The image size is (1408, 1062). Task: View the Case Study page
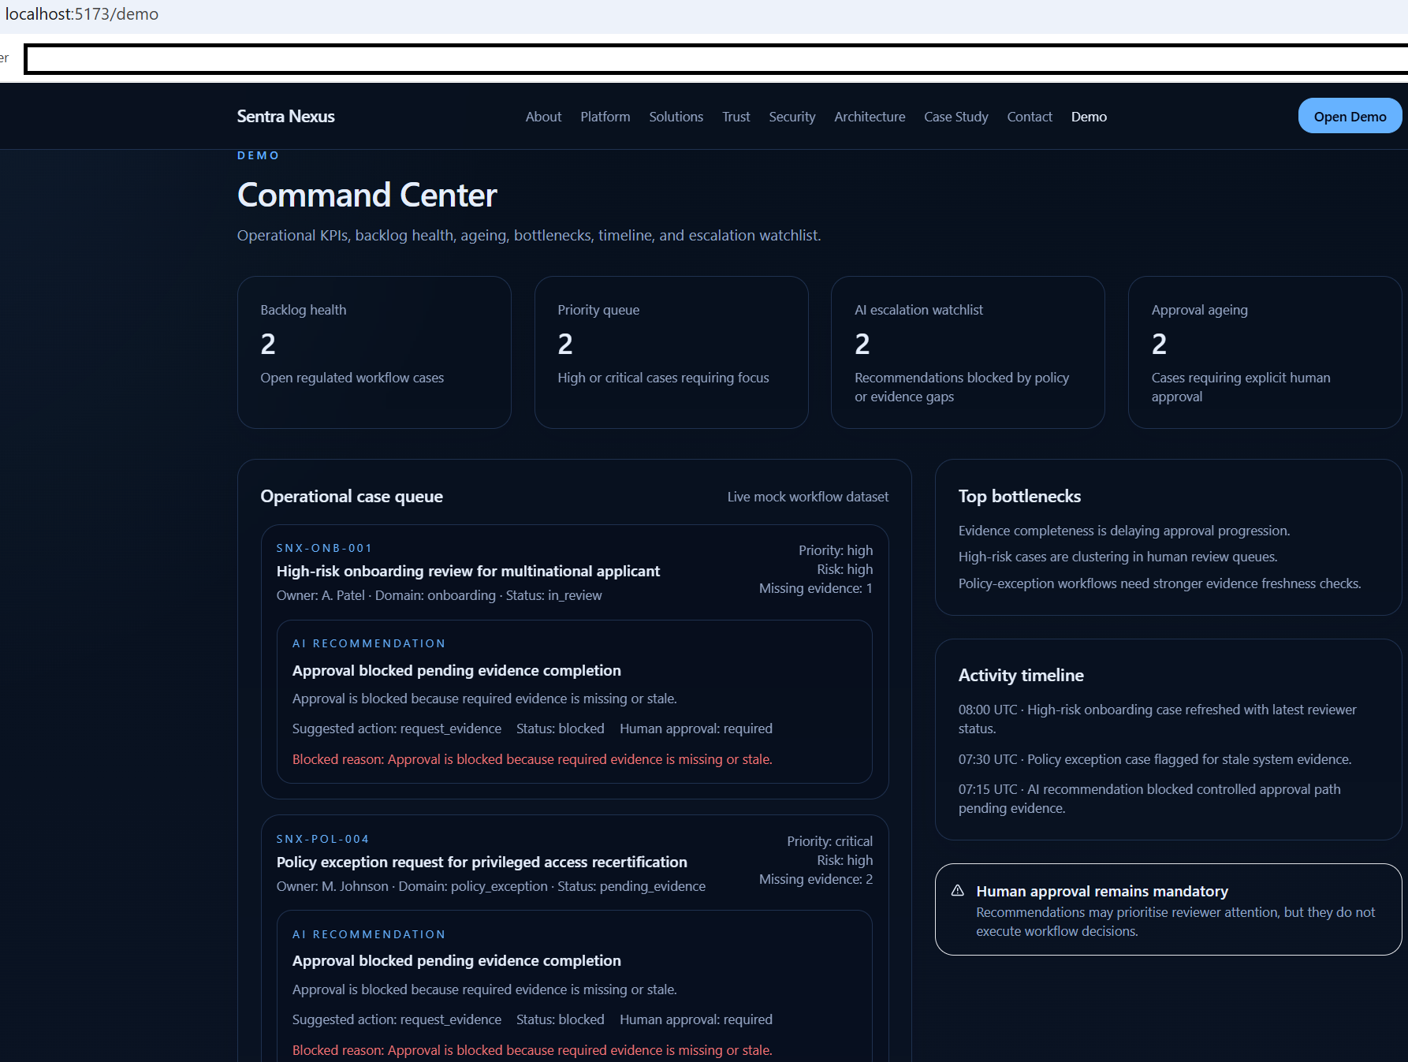956,117
